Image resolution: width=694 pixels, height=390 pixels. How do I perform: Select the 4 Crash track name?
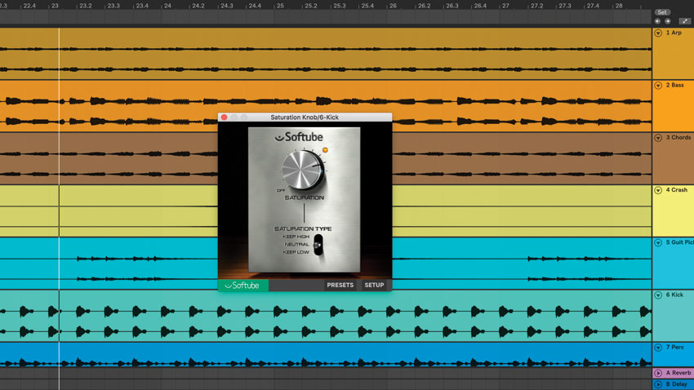[677, 189]
